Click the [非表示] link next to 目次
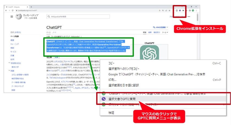231x125 pixels. [18, 32]
